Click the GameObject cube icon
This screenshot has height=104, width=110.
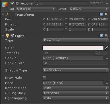[x=5, y=5]
